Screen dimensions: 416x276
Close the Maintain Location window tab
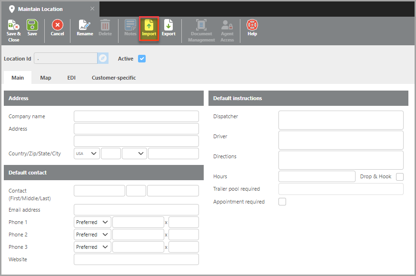coord(92,9)
